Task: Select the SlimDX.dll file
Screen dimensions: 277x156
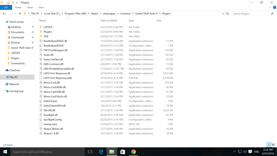Action: [x=49, y=110]
